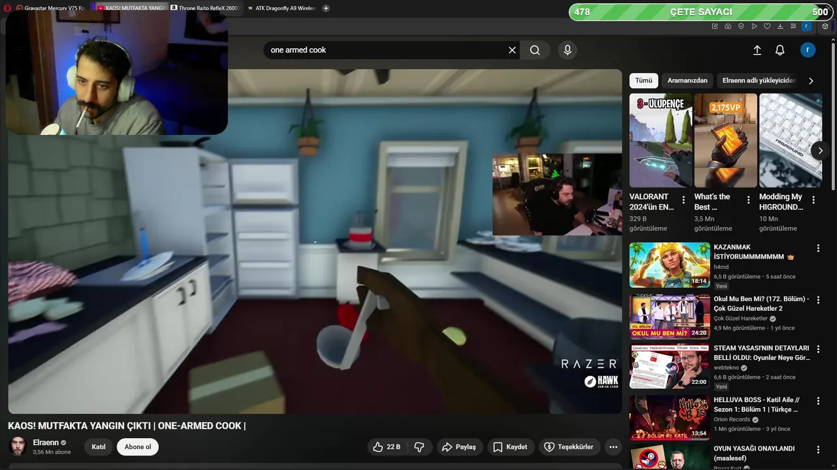Open Elraenn channel avatar
Image resolution: width=837 pixels, height=470 pixels.
[18, 446]
